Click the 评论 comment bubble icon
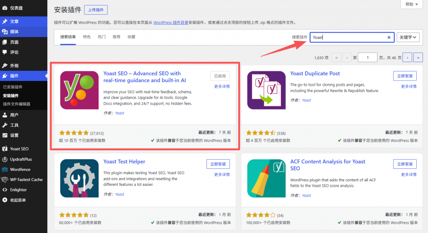 point(5,52)
